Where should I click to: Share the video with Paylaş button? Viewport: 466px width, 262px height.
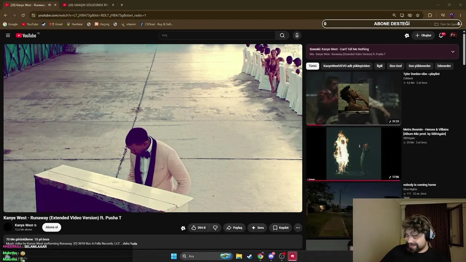234,228
